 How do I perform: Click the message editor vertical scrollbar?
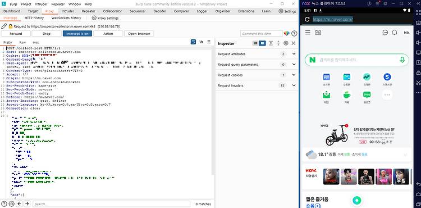click(212, 110)
